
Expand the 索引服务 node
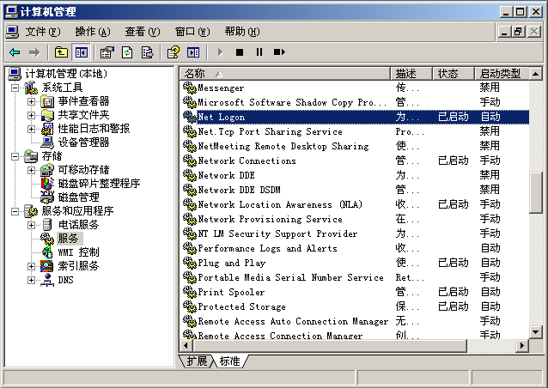tap(32, 266)
